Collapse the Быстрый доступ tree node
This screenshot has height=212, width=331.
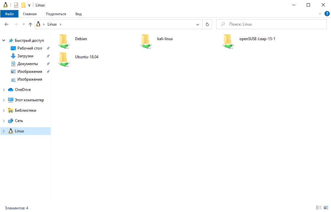pyautogui.click(x=4, y=40)
